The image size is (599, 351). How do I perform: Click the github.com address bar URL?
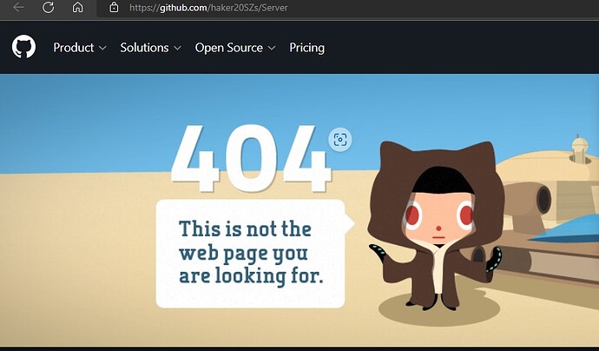208,8
